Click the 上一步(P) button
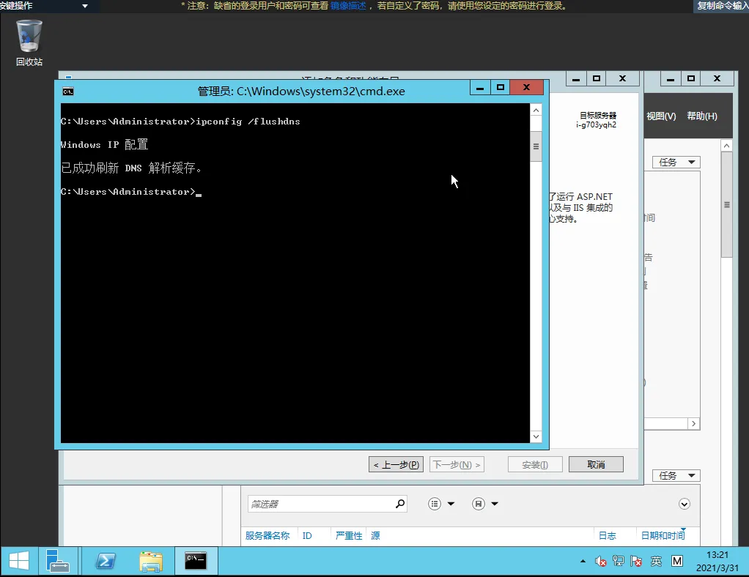Viewport: 749px width, 577px height. [396, 465]
